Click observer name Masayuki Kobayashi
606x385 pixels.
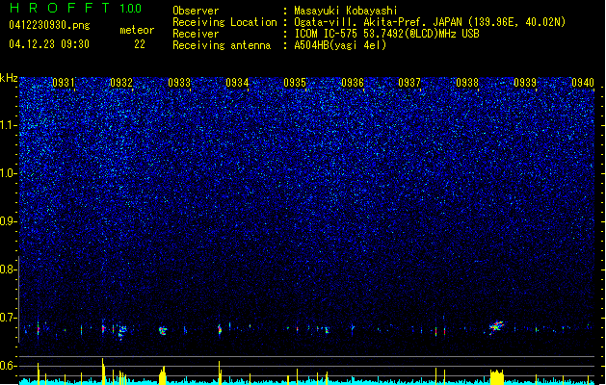(x=346, y=11)
